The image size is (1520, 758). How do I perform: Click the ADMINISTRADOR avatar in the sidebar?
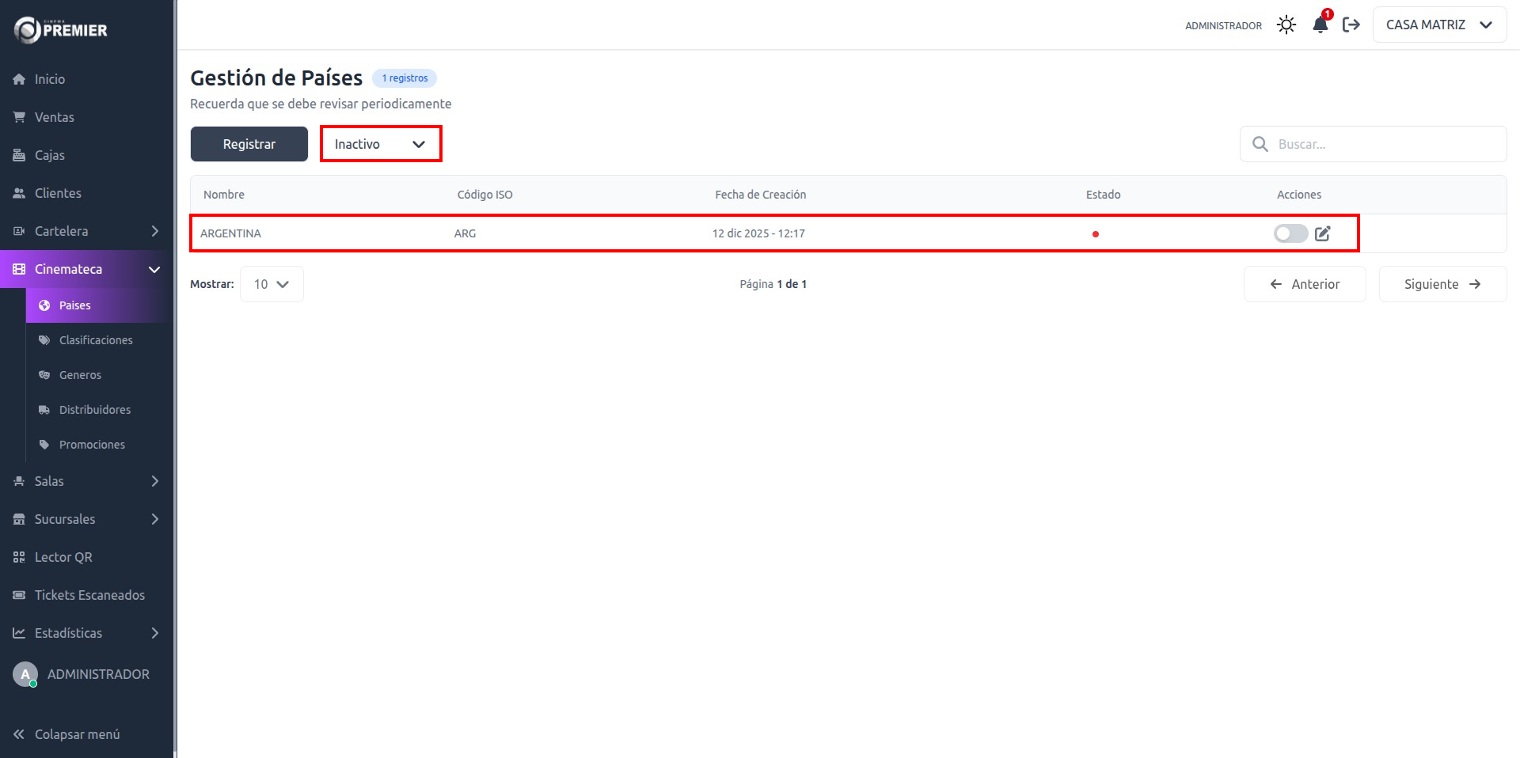click(x=25, y=674)
